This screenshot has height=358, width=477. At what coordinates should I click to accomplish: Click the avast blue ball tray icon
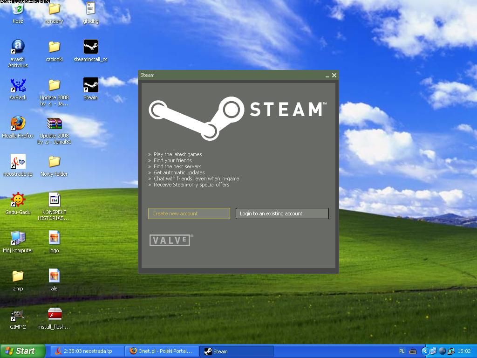(x=443, y=351)
